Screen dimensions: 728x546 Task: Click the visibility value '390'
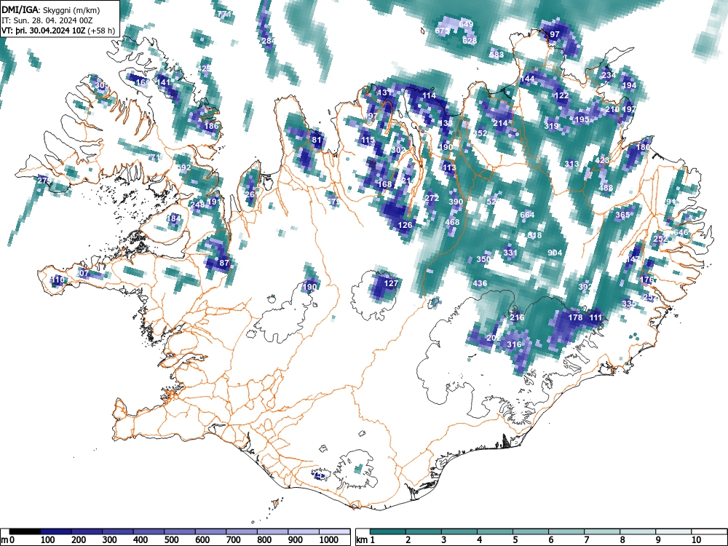(x=456, y=202)
